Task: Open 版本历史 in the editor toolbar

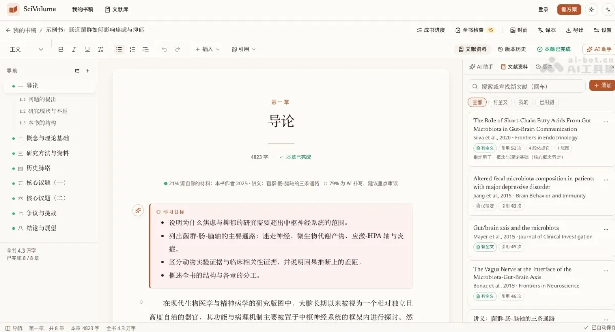Action: tap(511, 49)
